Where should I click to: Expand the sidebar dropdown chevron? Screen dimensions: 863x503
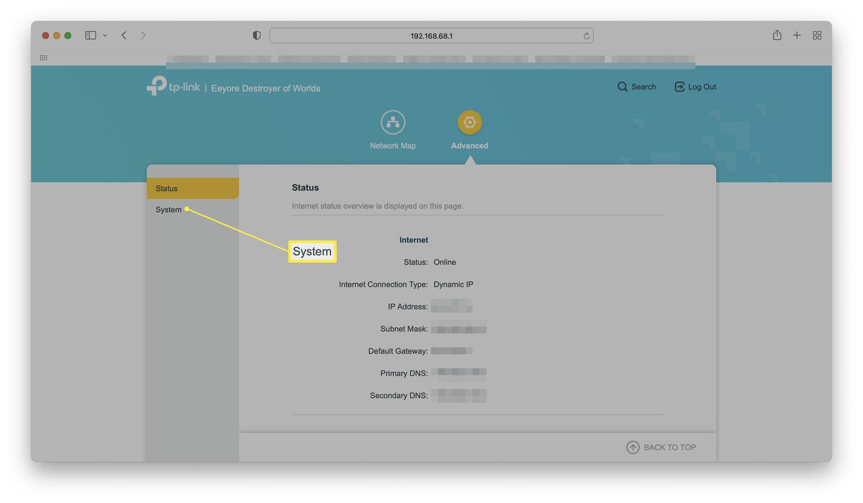click(105, 36)
